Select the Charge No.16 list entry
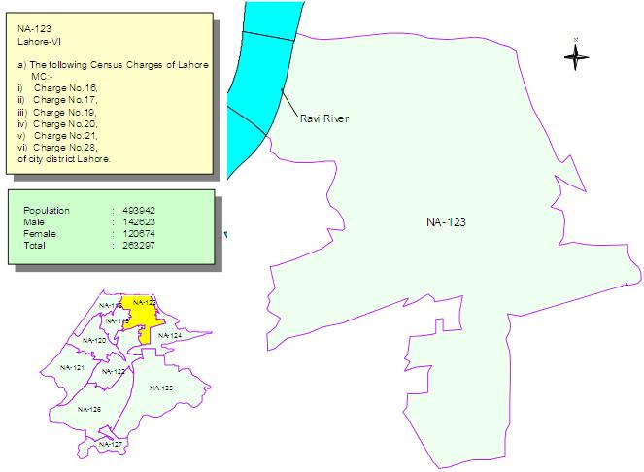The image size is (644, 472). point(66,88)
